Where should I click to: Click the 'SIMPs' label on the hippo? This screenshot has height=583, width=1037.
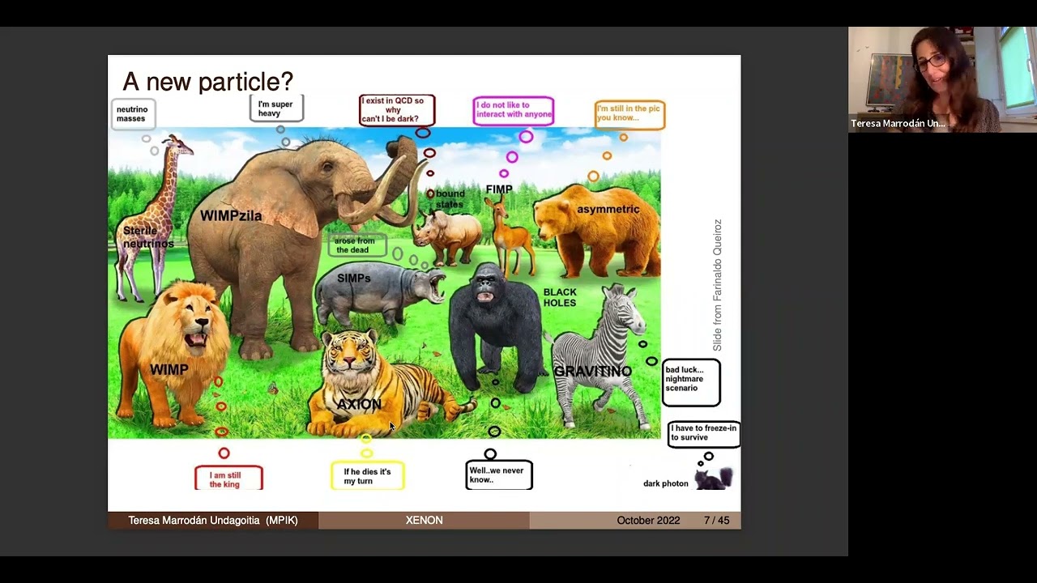(x=354, y=278)
